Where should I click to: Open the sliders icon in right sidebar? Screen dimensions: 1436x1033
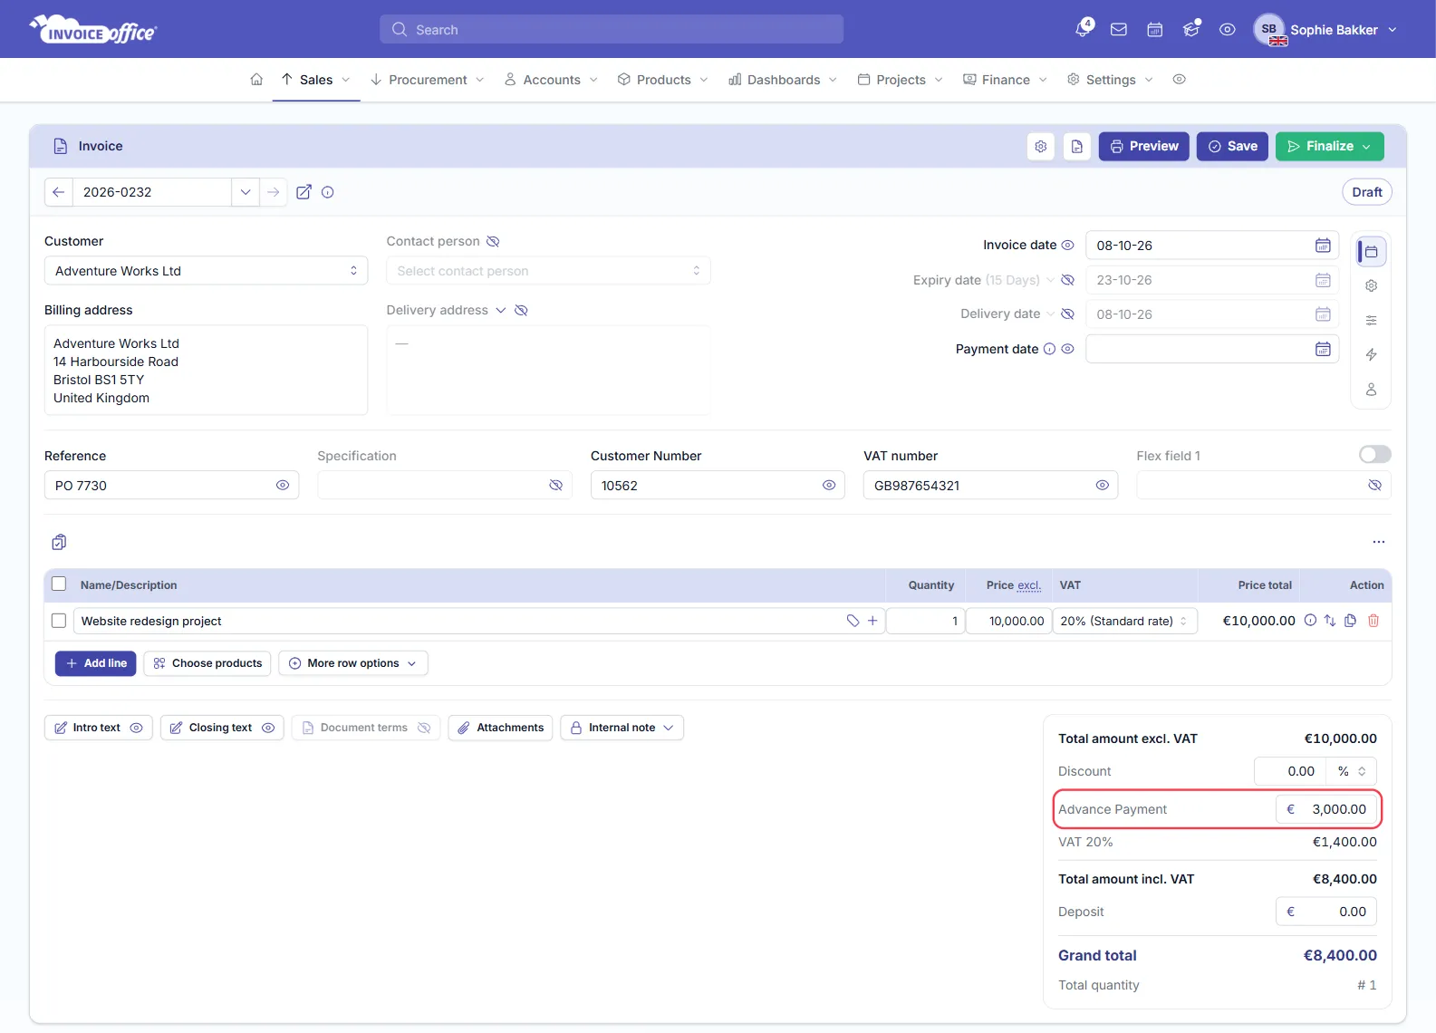point(1372,321)
